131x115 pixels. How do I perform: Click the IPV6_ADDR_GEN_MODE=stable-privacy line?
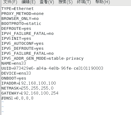pyautogui.click(x=42, y=58)
